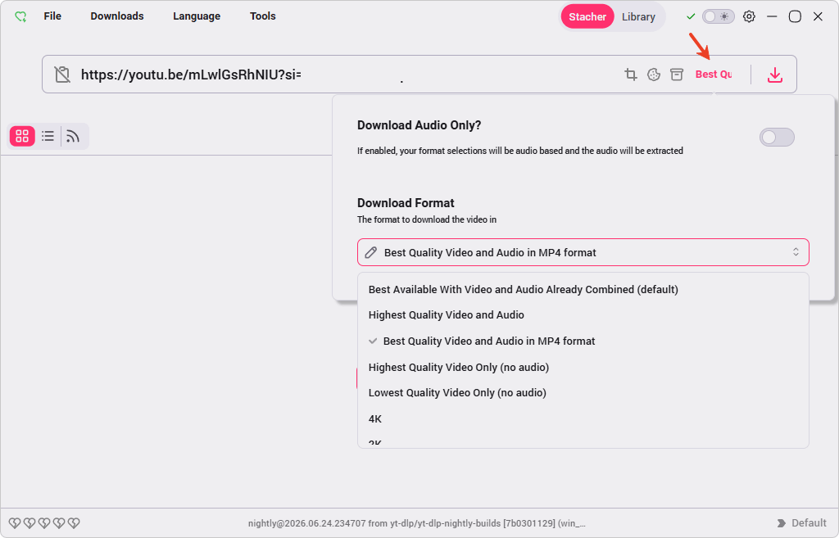The width and height of the screenshot is (839, 538).
Task: Enable the Download Audio Only switch
Action: (777, 138)
